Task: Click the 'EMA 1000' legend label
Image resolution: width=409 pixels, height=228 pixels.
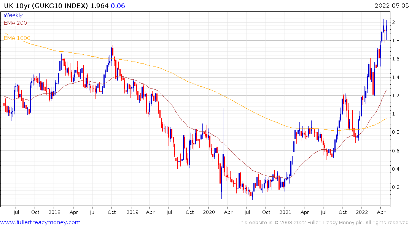Action: tap(17, 38)
